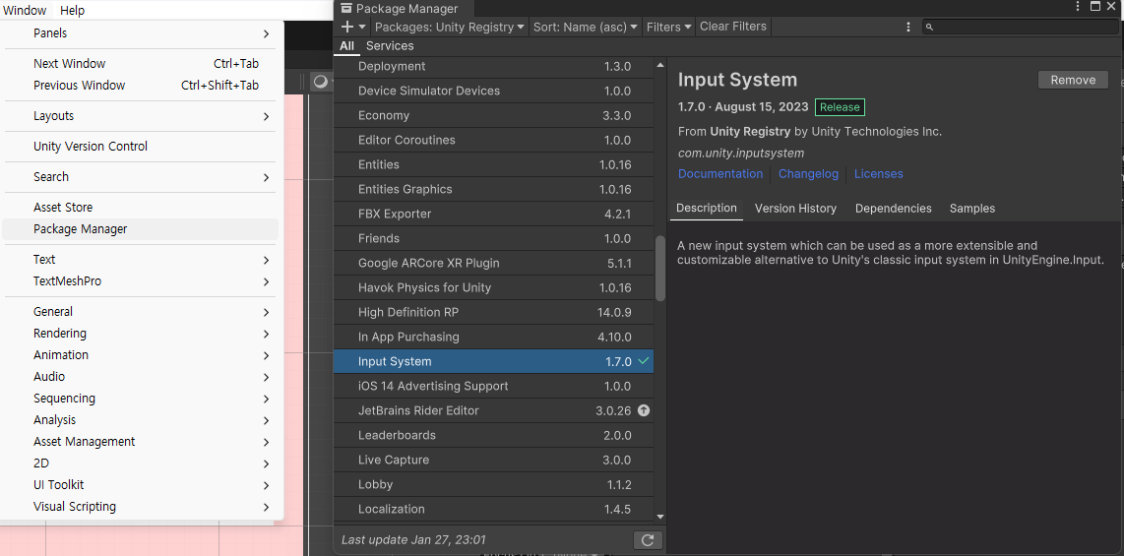Click the package search field

tap(1020, 27)
